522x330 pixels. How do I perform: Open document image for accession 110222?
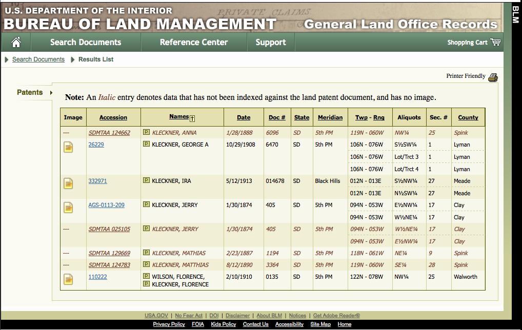[68, 279]
